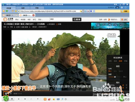
Task: Click the black 搜库 search button
Action: point(77,19)
